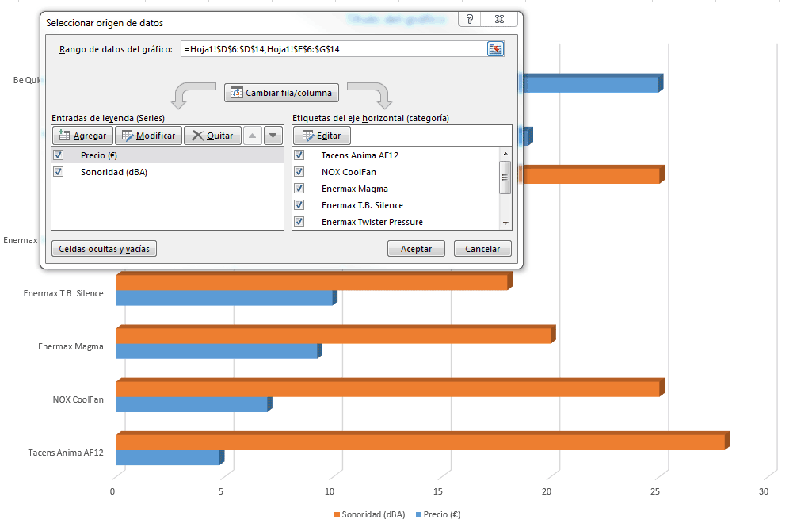This screenshot has height=527, width=797.
Task: Move series down with the down arrow
Action: click(273, 136)
